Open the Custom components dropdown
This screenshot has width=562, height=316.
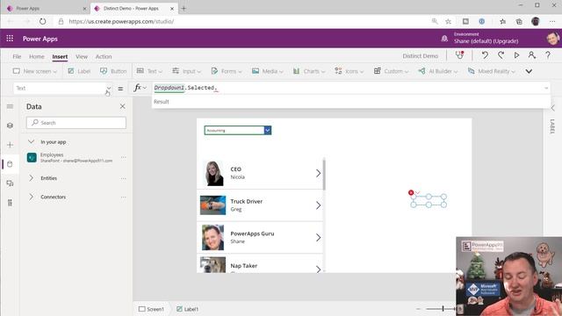[x=391, y=71]
